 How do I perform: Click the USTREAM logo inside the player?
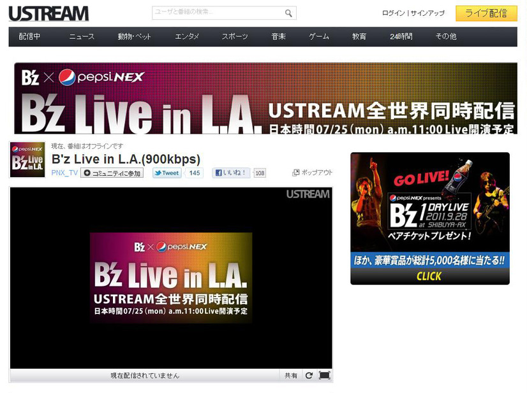[x=308, y=194]
